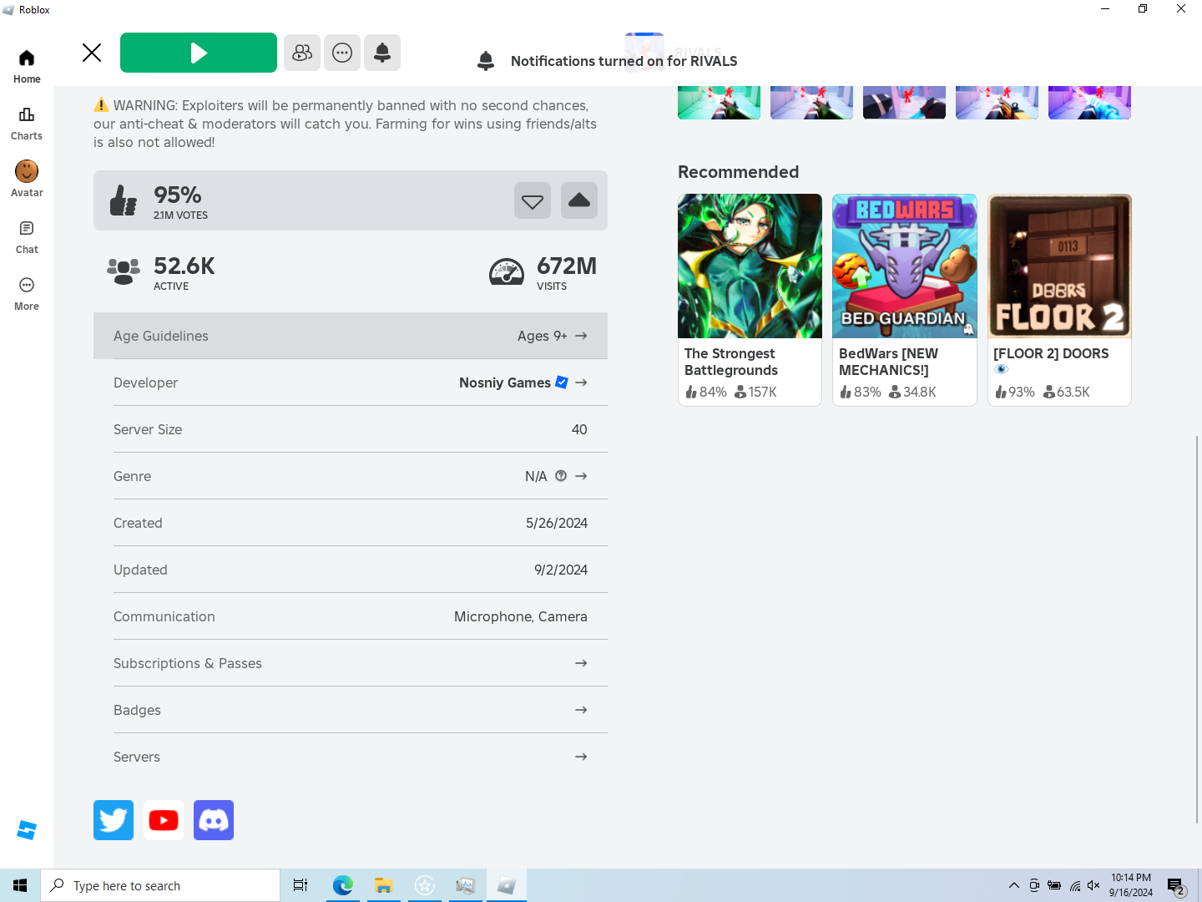This screenshot has height=902, width=1202.
Task: Focus the taskbar search box
Action: click(x=160, y=885)
